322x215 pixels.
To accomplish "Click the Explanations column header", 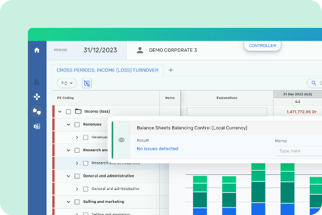I will pyautogui.click(x=227, y=98).
